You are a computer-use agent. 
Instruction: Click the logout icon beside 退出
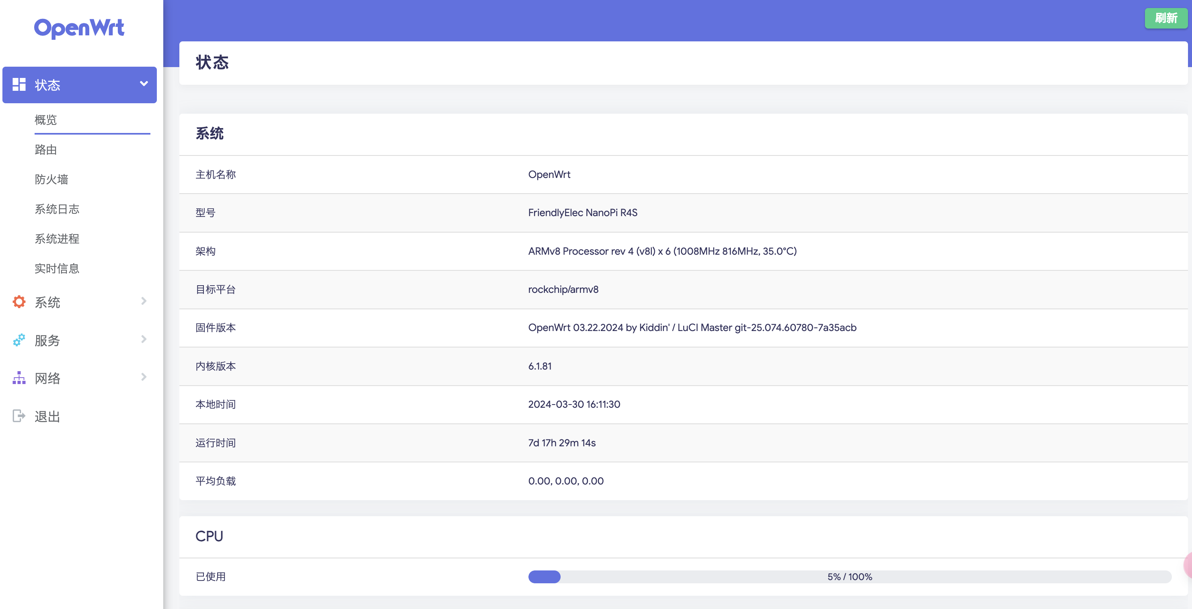[19, 416]
